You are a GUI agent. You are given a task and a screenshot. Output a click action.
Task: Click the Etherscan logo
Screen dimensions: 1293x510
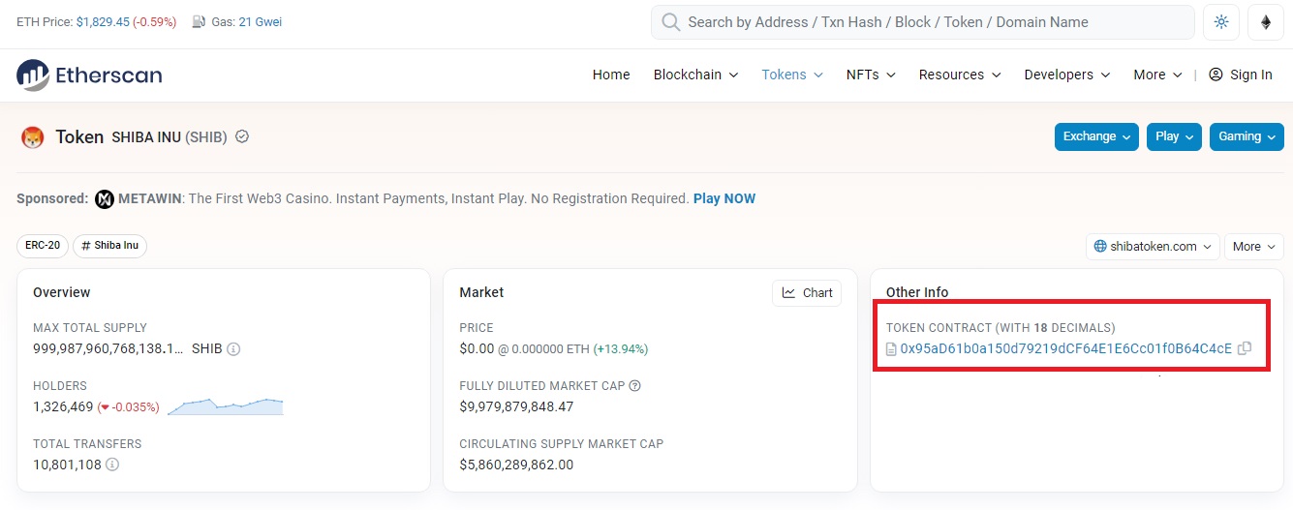point(89,75)
